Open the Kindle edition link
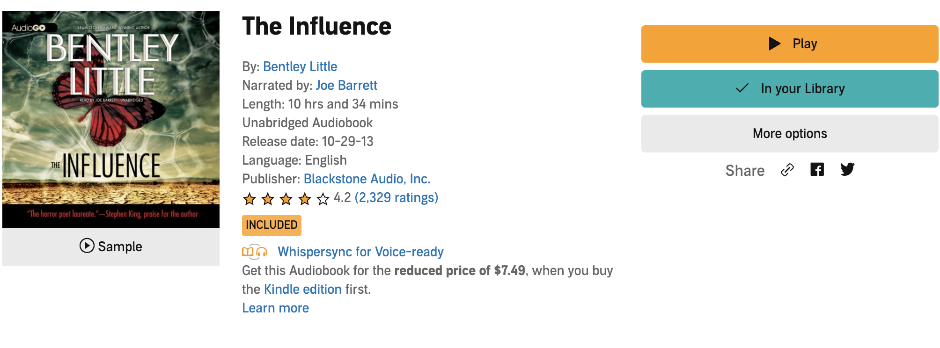The height and width of the screenshot is (348, 940). 302,289
